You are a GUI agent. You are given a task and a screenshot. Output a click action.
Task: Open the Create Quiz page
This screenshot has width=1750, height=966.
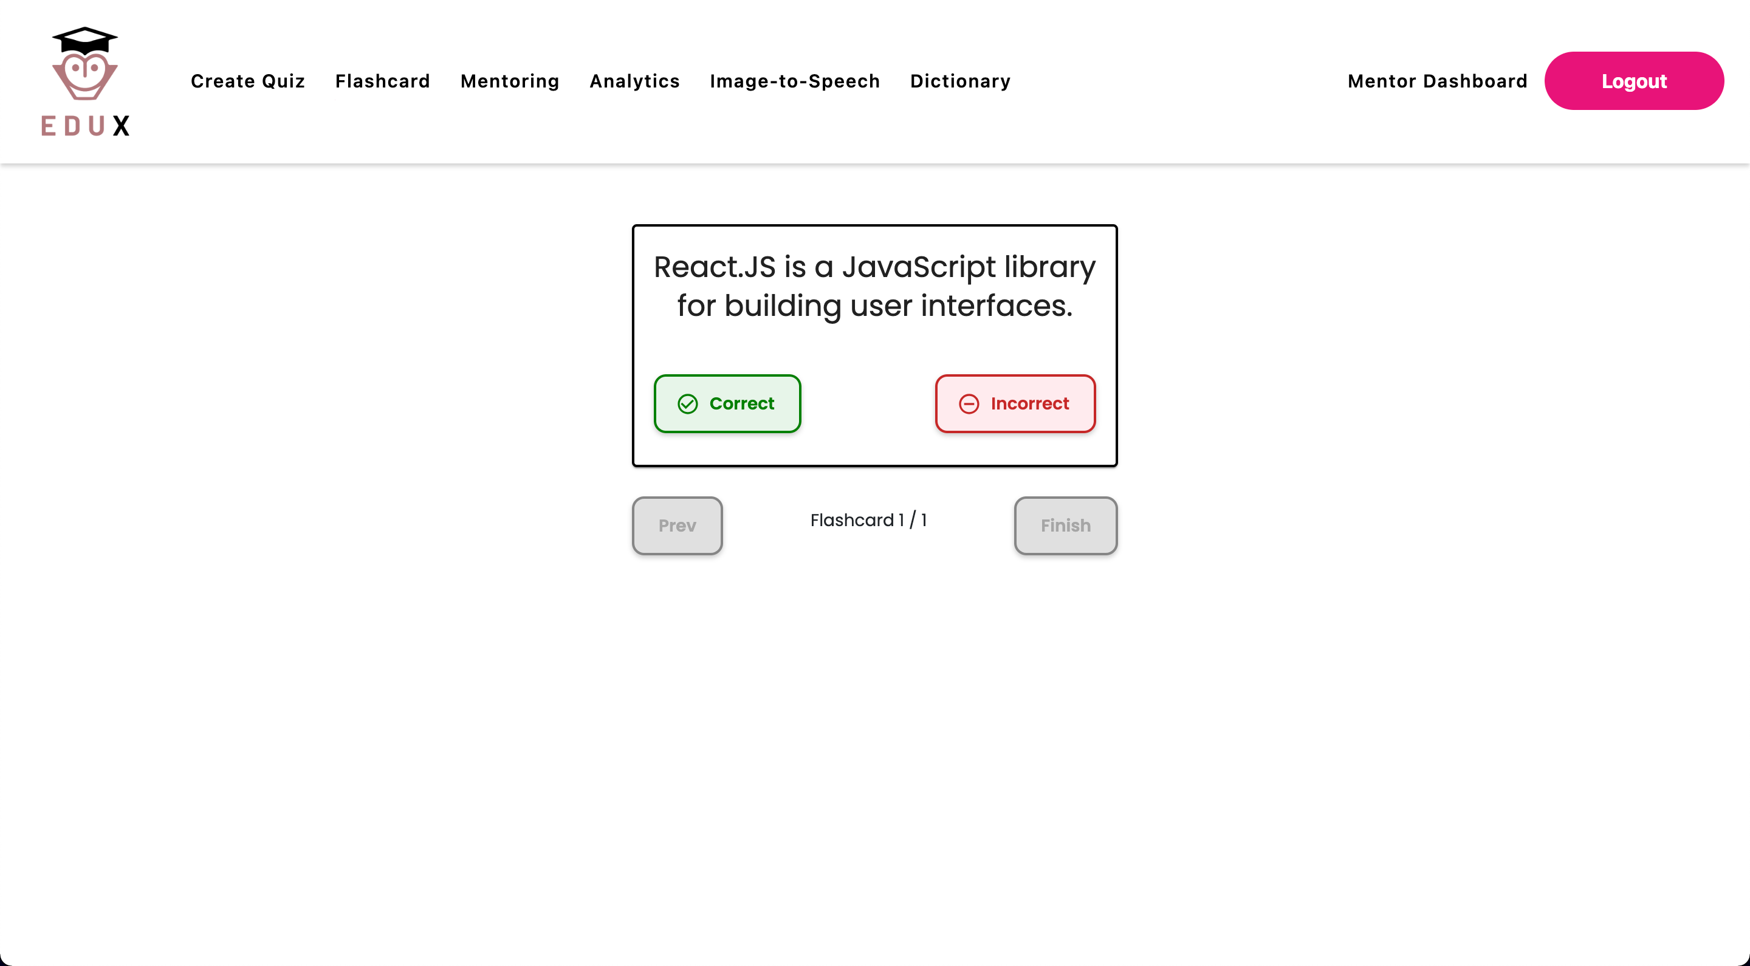coord(247,81)
